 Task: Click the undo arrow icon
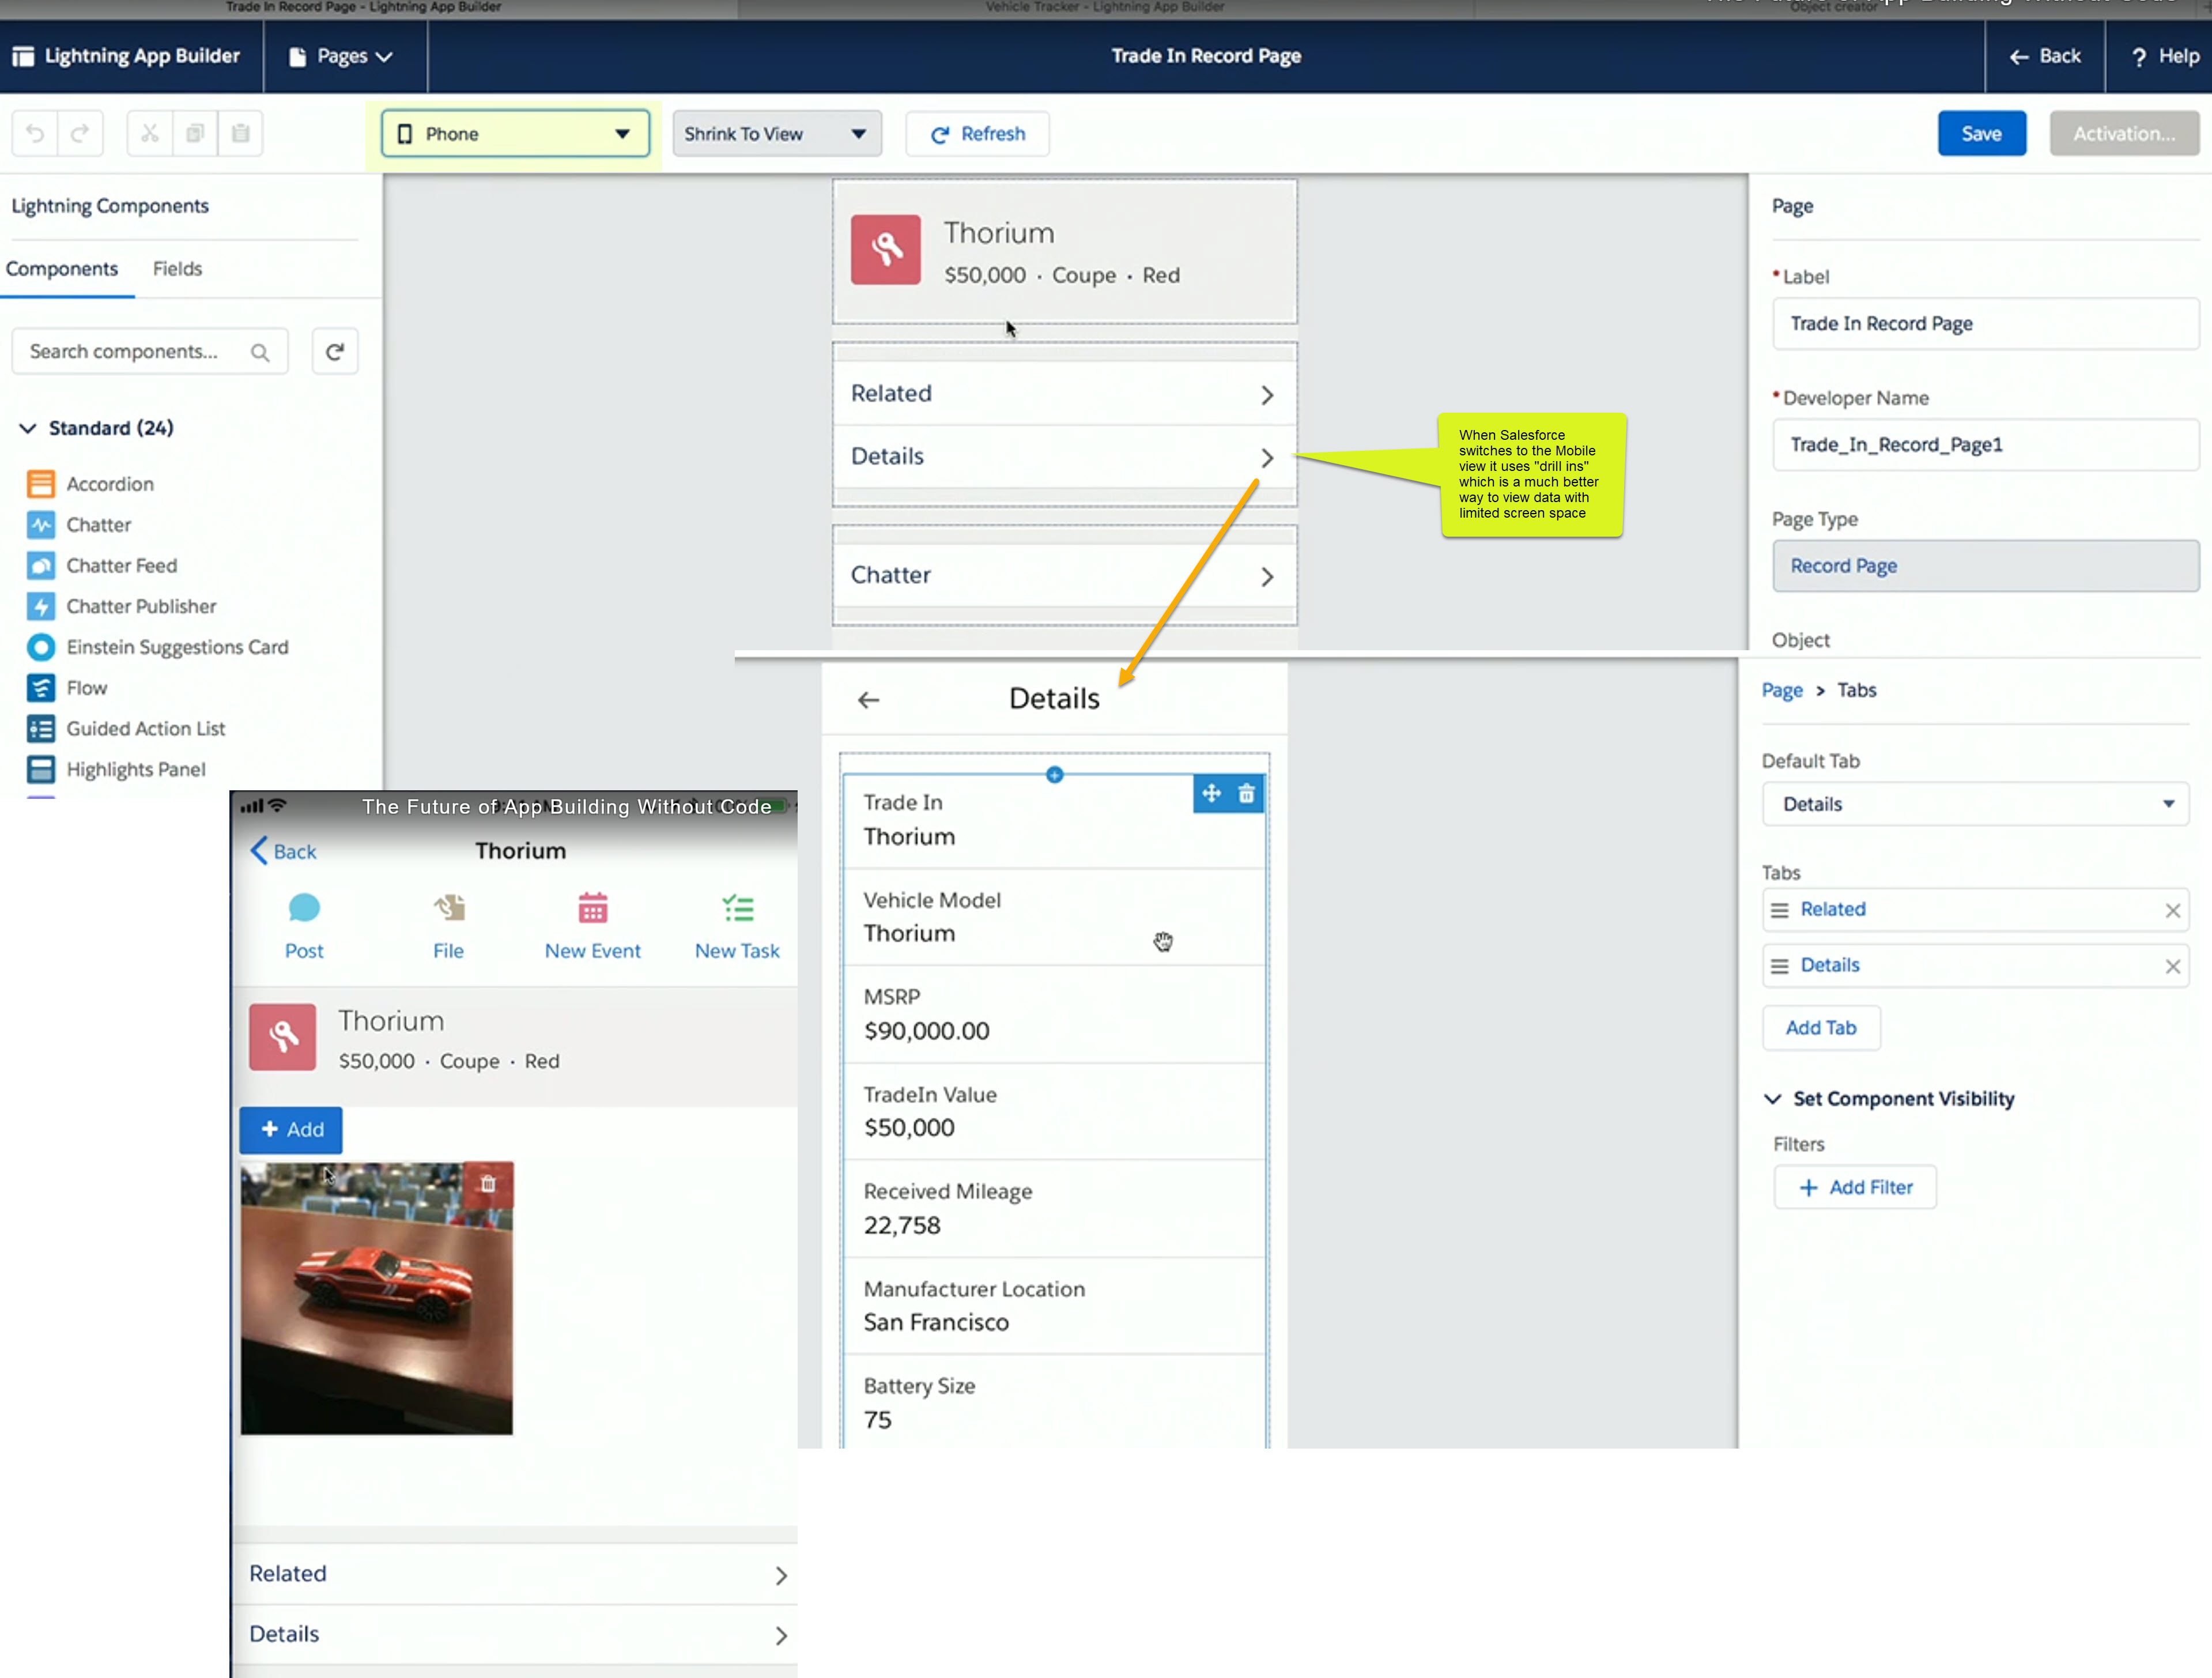point(35,133)
